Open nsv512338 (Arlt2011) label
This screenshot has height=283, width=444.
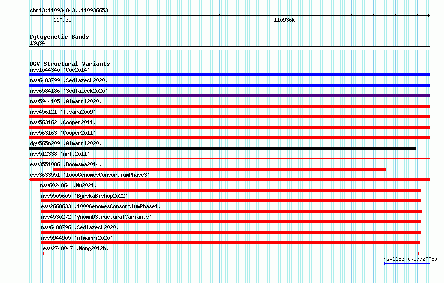(60, 154)
